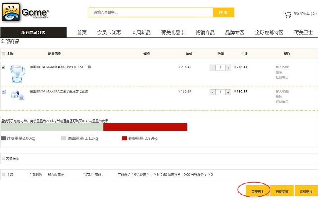Click the red wasted weight bar segment
The image size is (318, 201).
(145, 127)
